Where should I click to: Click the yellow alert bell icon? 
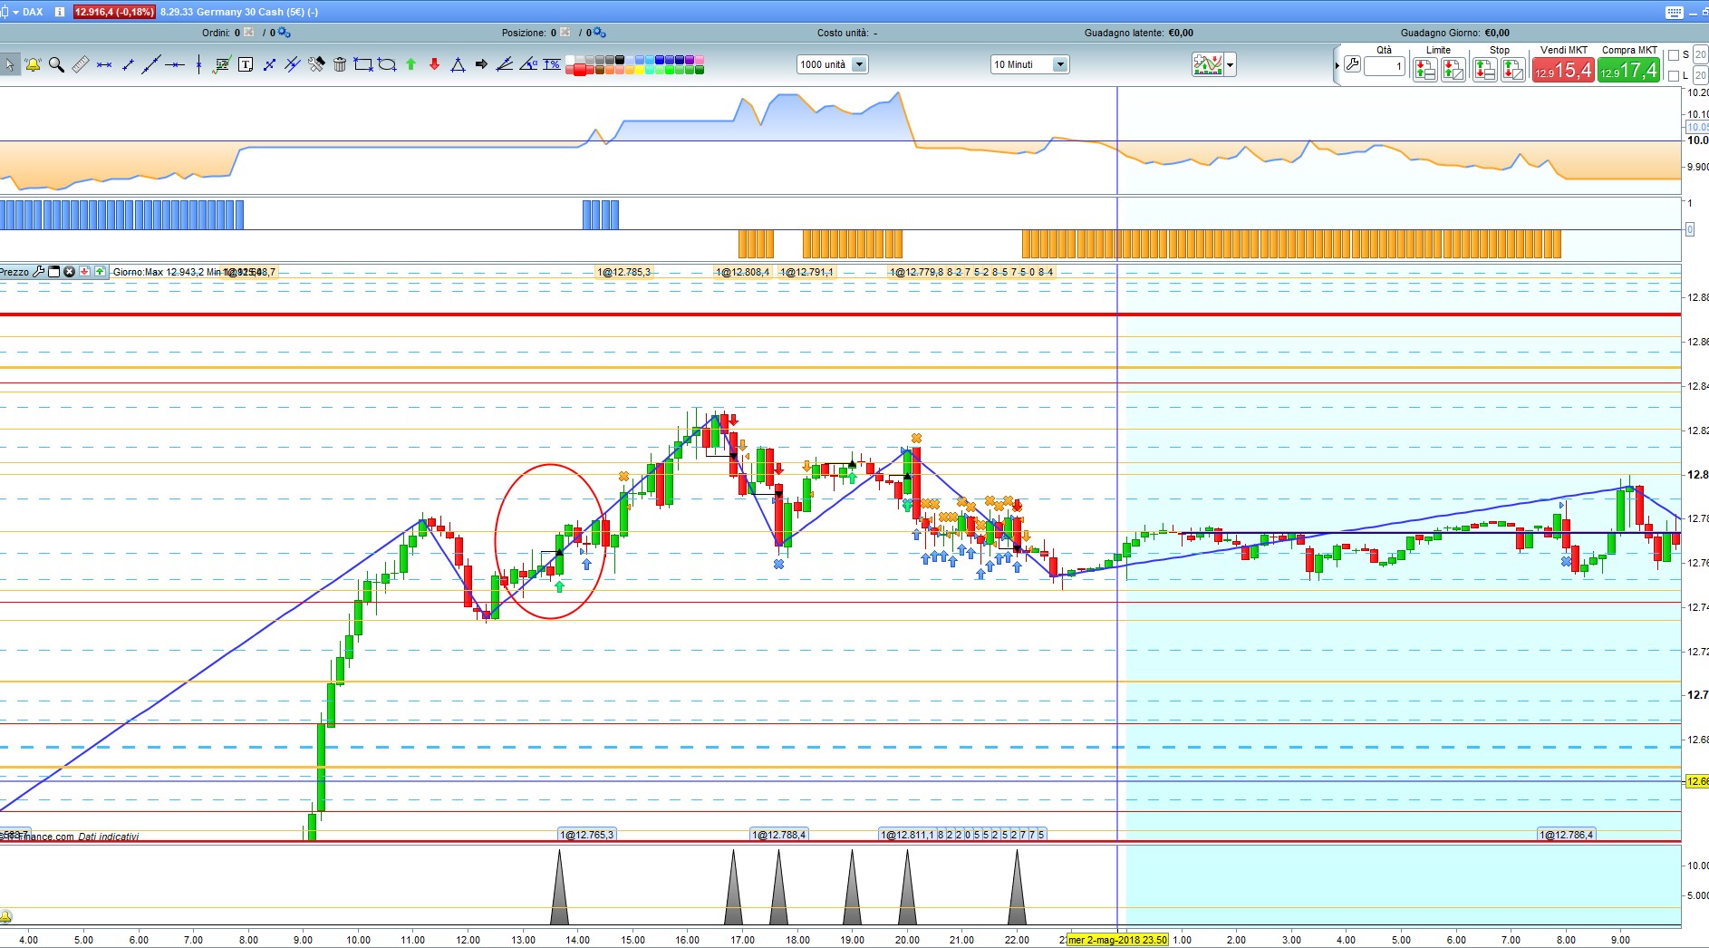click(x=34, y=64)
